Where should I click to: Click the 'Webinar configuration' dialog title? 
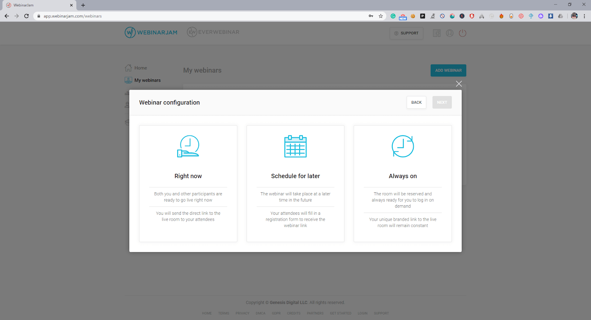tap(170, 103)
